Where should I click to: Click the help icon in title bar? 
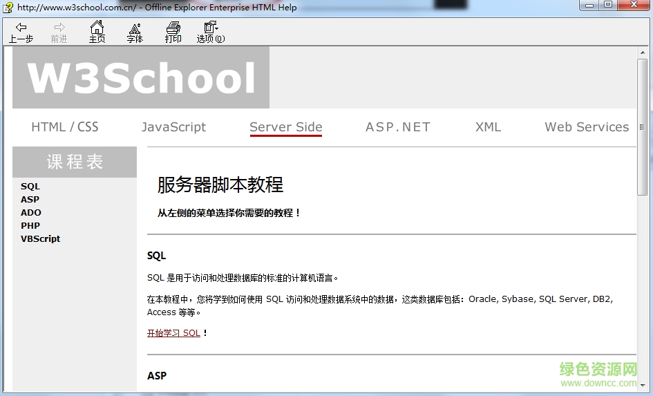pyautogui.click(x=8, y=8)
